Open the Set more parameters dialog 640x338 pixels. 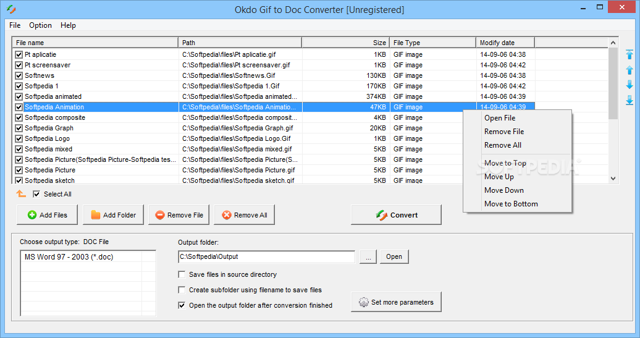point(397,302)
